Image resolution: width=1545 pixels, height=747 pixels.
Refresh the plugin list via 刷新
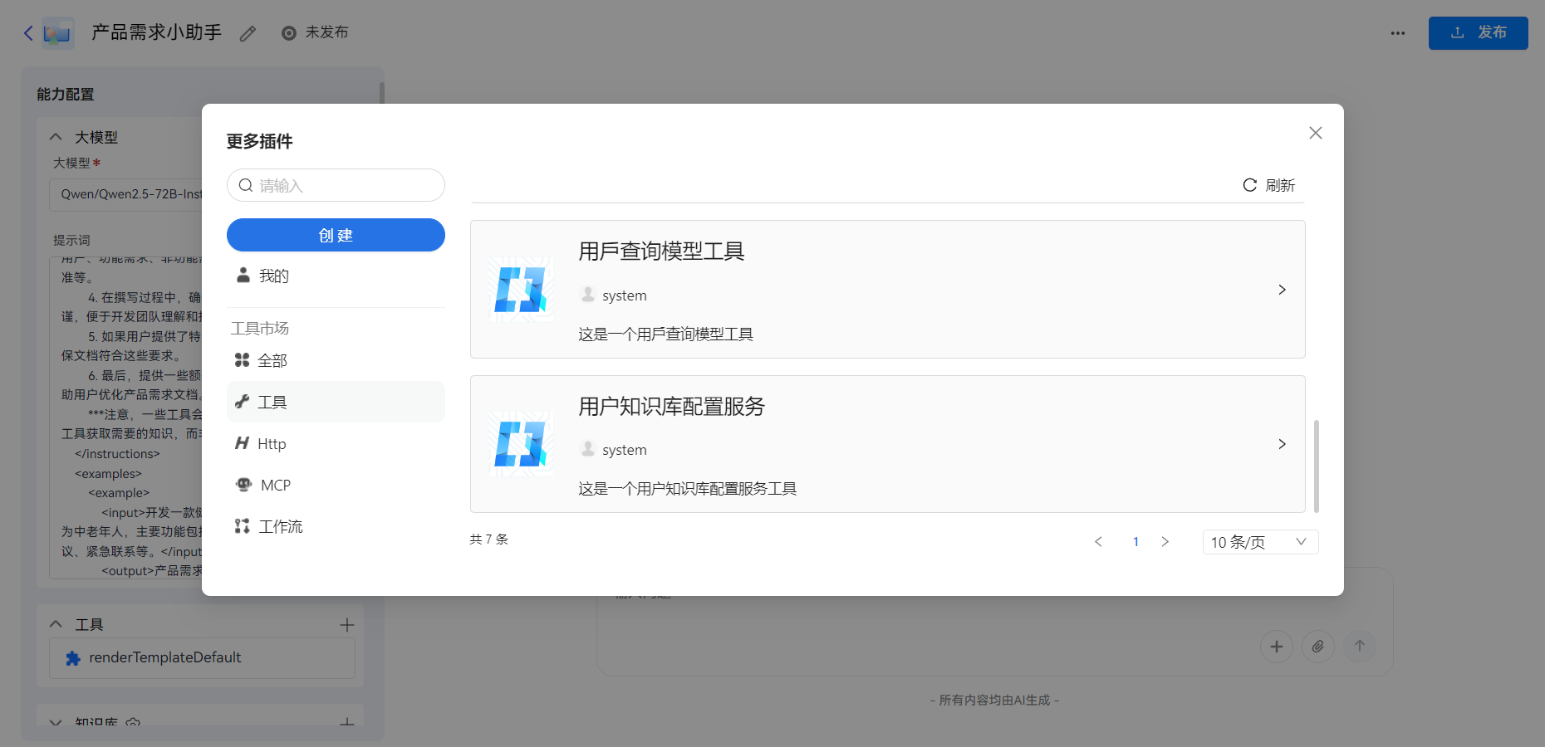point(1268,185)
